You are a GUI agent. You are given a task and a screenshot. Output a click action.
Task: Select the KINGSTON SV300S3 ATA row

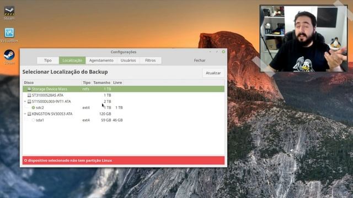124,114
